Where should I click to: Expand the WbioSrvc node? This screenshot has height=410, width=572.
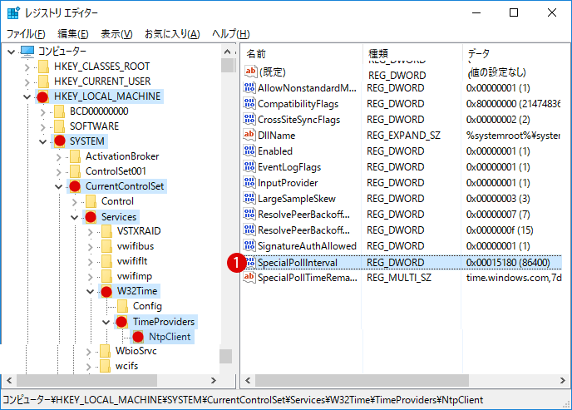pos(89,351)
